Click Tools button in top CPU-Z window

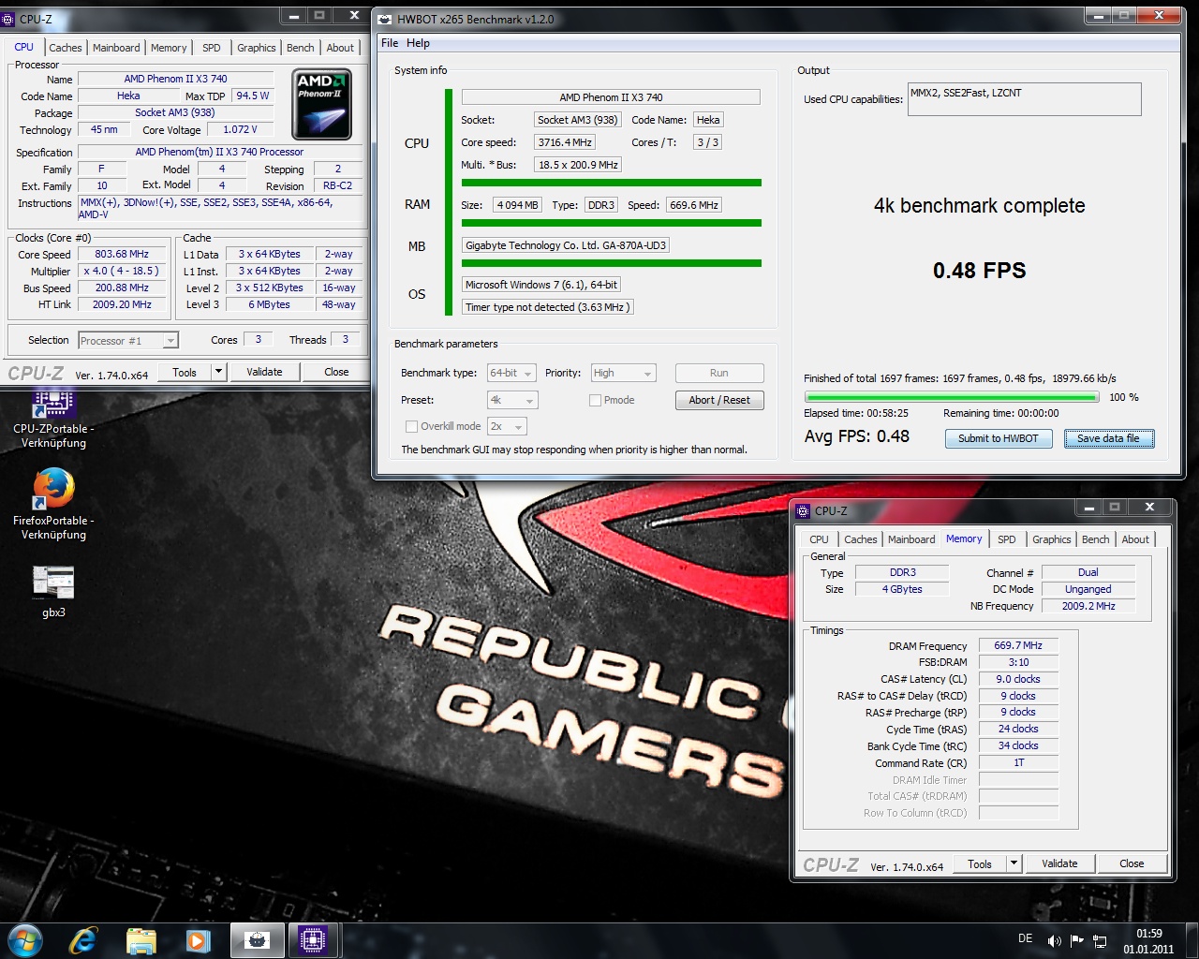(x=185, y=372)
